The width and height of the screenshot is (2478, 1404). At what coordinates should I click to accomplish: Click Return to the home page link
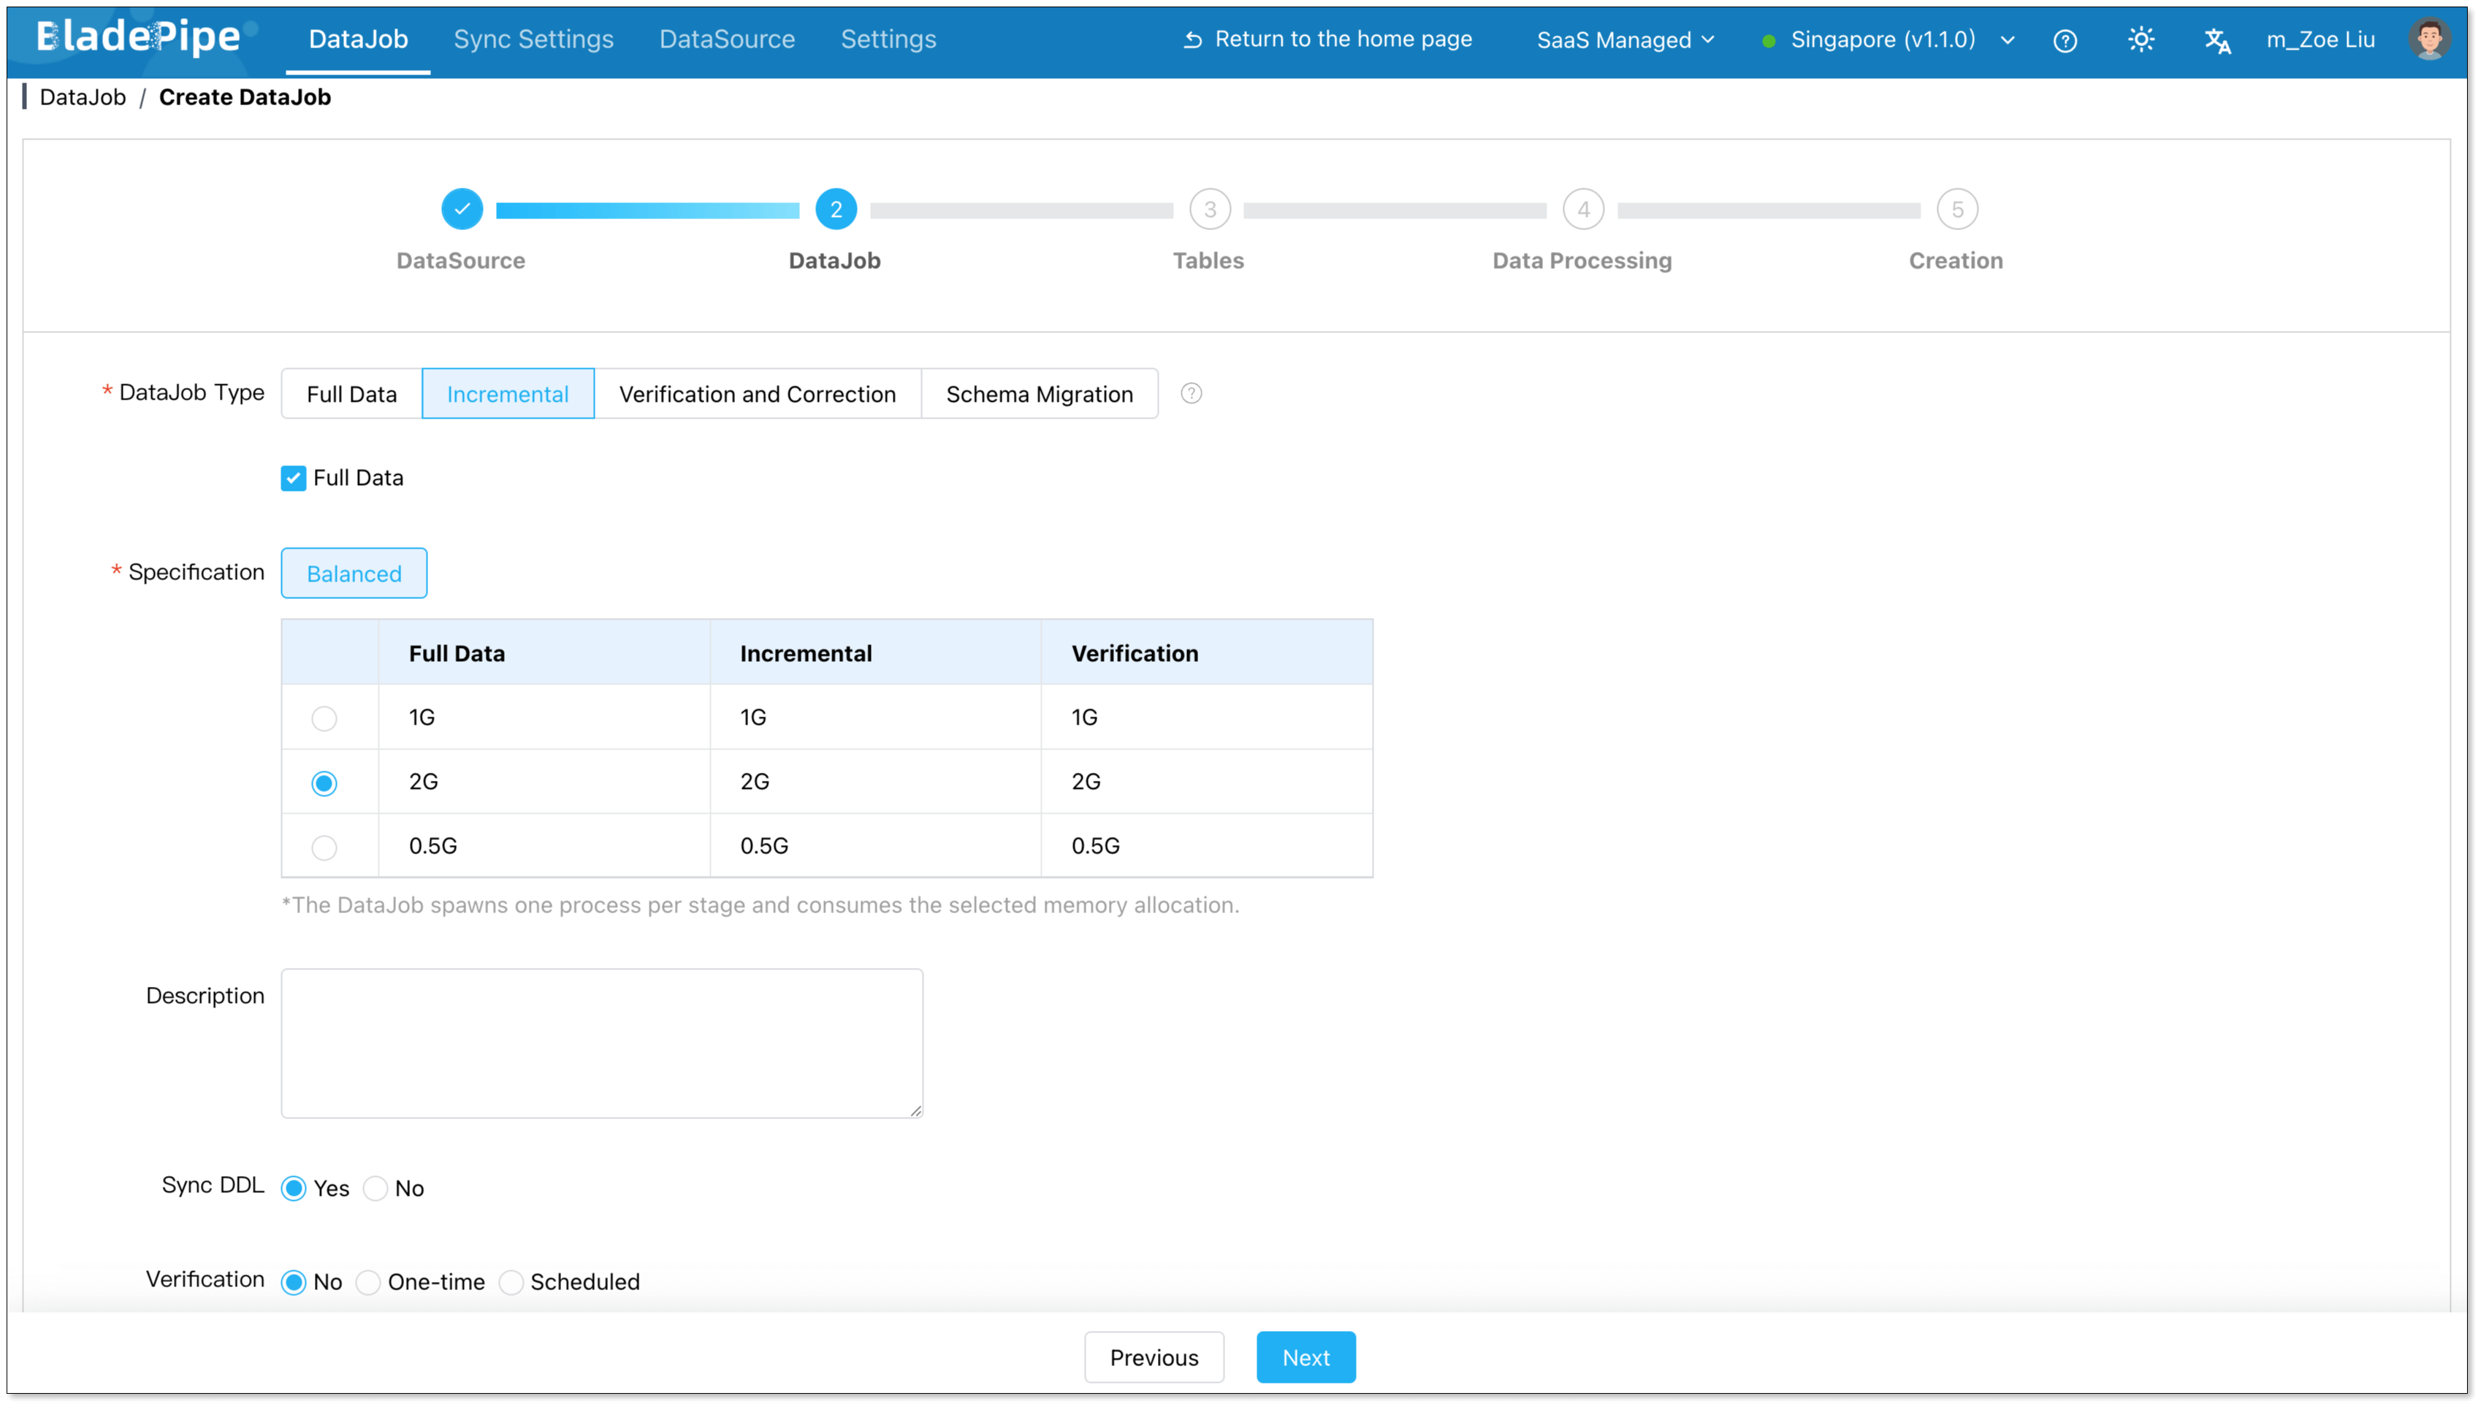tap(1327, 39)
